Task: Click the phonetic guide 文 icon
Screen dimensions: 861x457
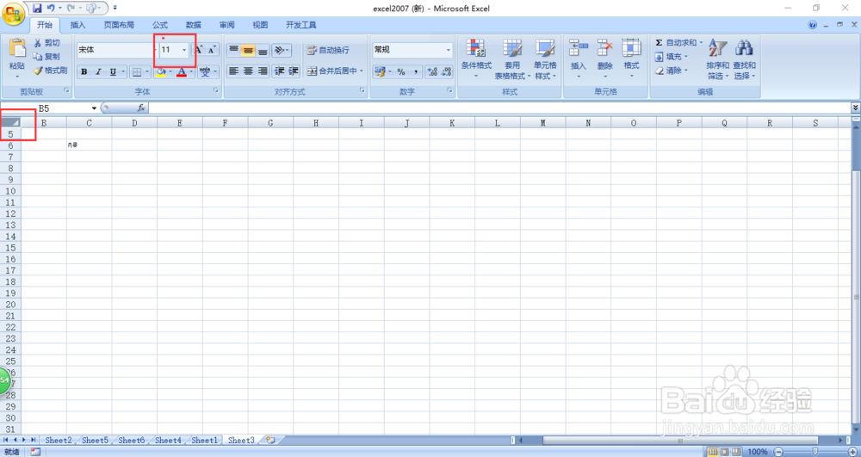Action: coord(205,72)
